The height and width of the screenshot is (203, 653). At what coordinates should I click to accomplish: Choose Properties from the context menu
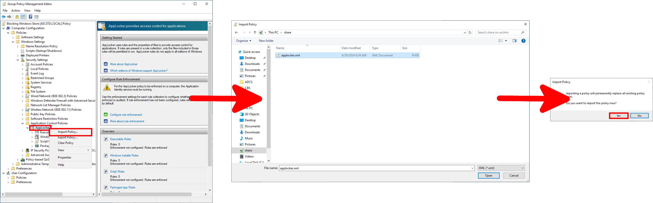[70, 157]
